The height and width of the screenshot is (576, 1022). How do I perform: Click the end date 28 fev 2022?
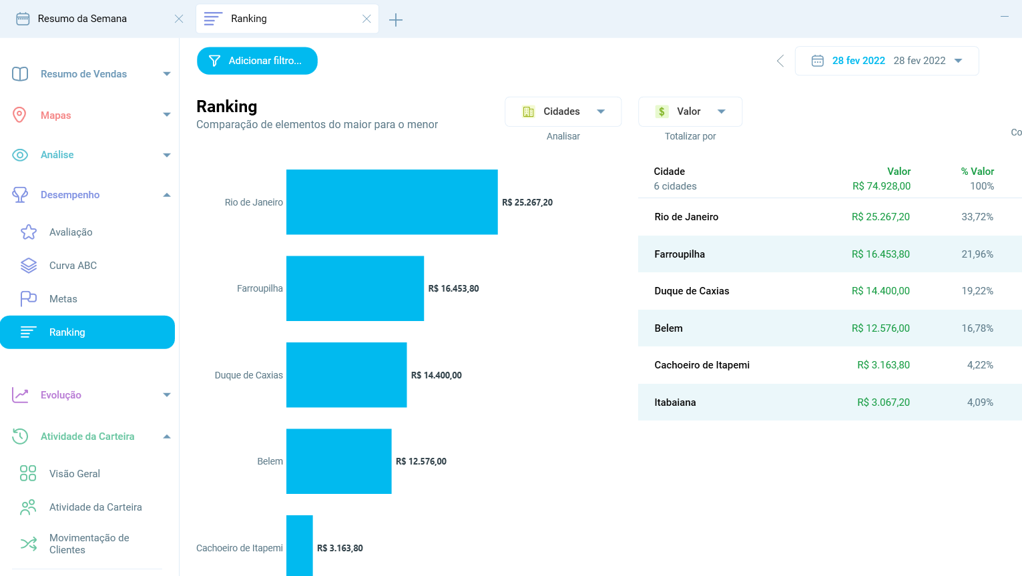point(919,61)
